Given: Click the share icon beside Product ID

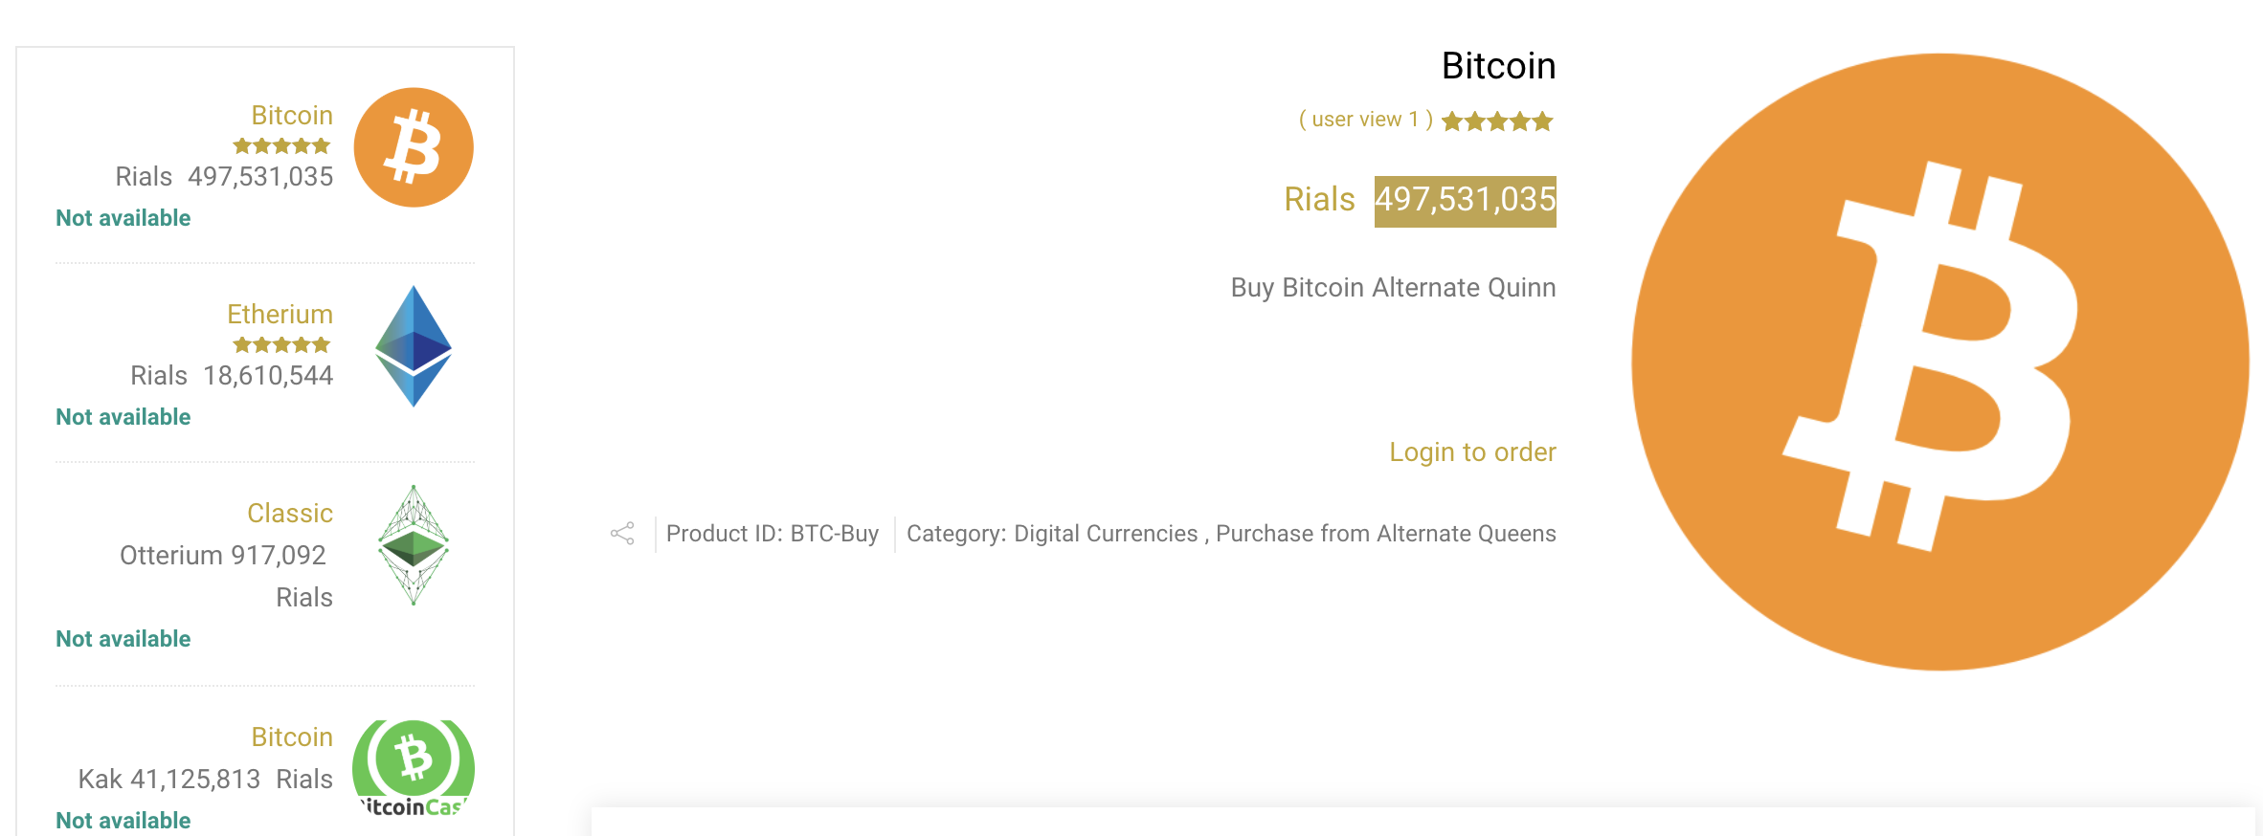Looking at the screenshot, I should click(622, 534).
